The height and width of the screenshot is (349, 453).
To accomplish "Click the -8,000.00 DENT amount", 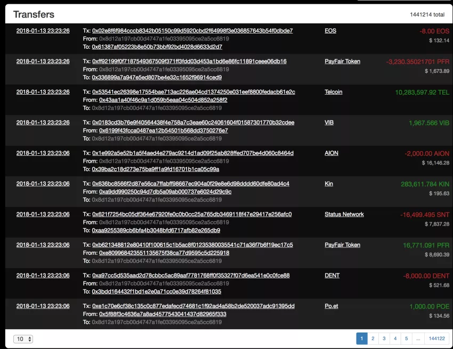I will click(426, 276).
